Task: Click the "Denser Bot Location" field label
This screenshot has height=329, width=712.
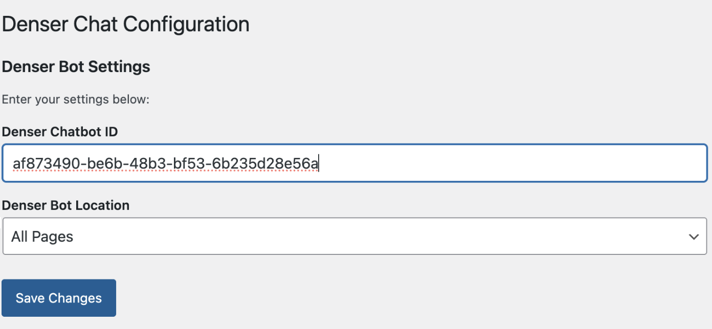Action: pyautogui.click(x=65, y=205)
